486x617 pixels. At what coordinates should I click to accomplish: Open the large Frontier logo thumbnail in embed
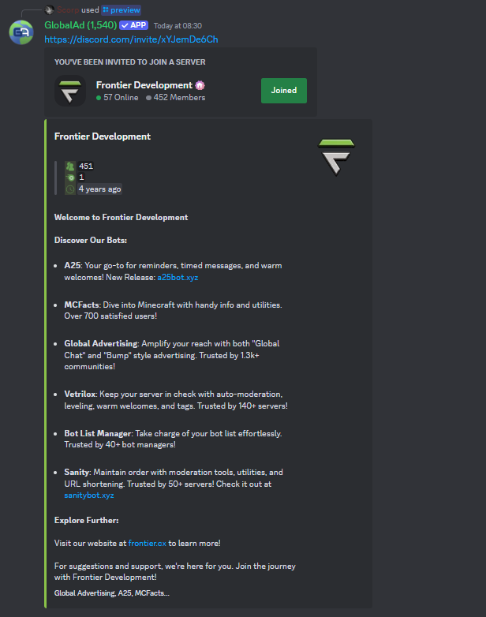click(x=336, y=156)
